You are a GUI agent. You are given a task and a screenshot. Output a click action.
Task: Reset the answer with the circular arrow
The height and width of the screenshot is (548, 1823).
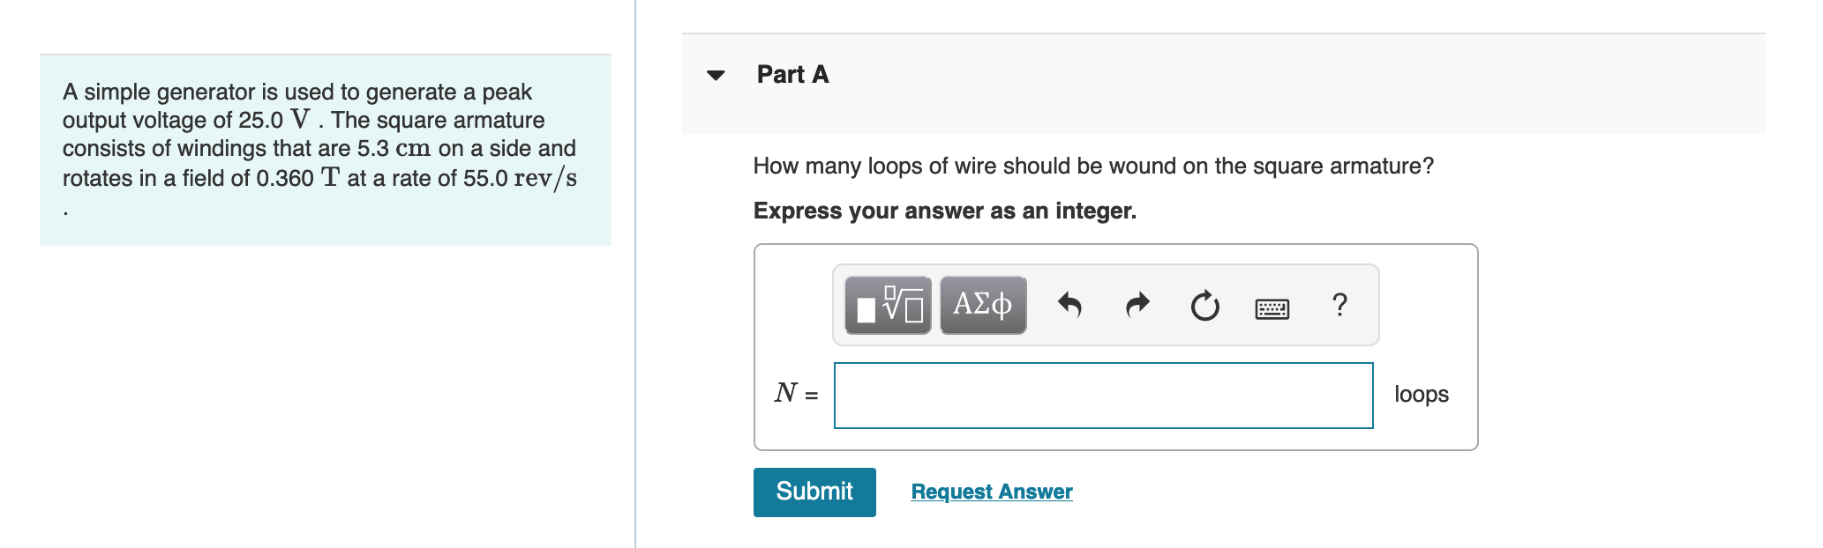point(1205,306)
